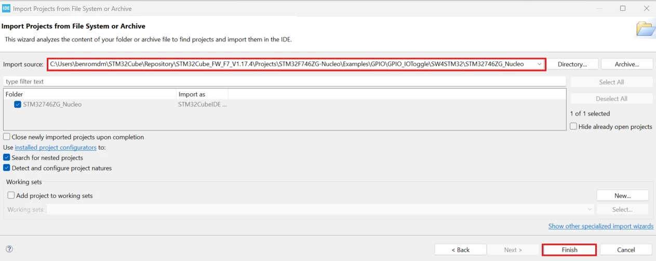Click the Archive... button
This screenshot has width=656, height=261.
(626, 64)
